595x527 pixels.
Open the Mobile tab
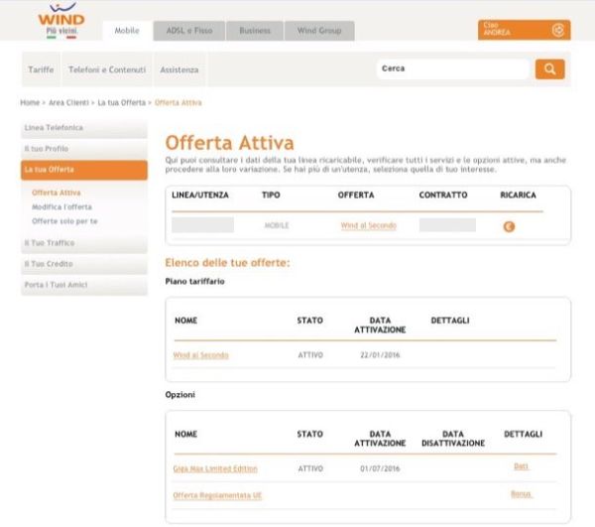[127, 31]
